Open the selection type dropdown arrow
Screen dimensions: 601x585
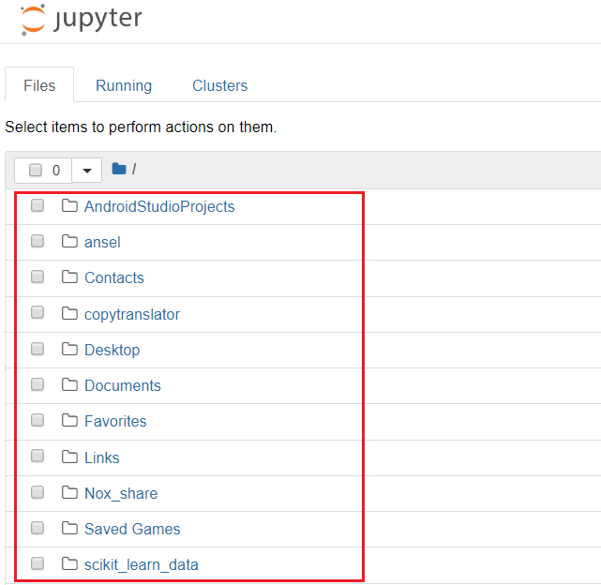point(87,171)
